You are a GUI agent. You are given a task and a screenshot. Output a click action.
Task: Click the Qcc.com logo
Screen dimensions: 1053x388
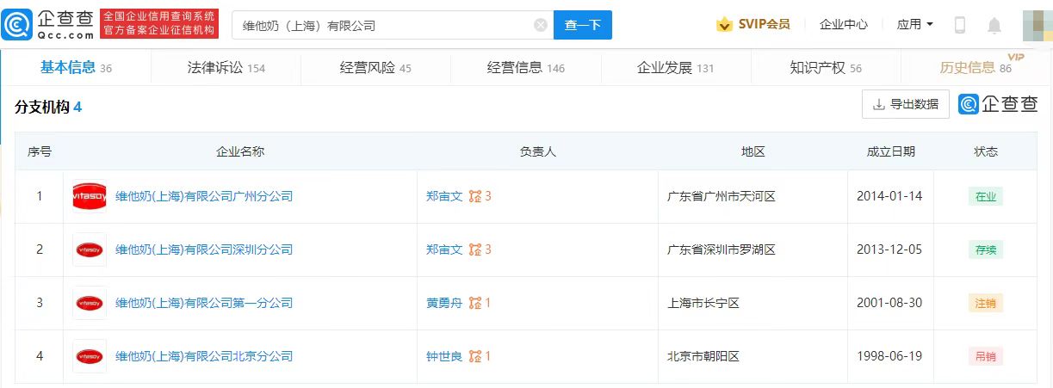coord(49,25)
